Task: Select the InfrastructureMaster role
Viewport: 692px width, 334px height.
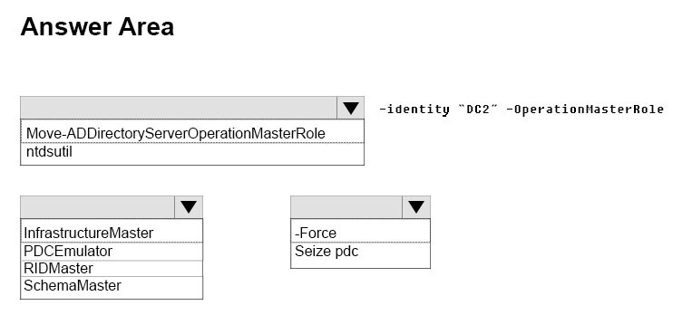Action: click(x=112, y=231)
